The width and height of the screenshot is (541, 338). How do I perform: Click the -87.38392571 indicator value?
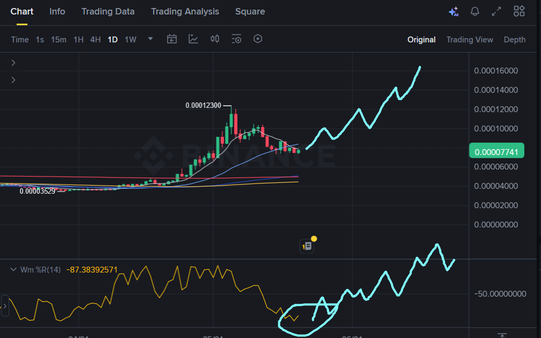click(92, 270)
